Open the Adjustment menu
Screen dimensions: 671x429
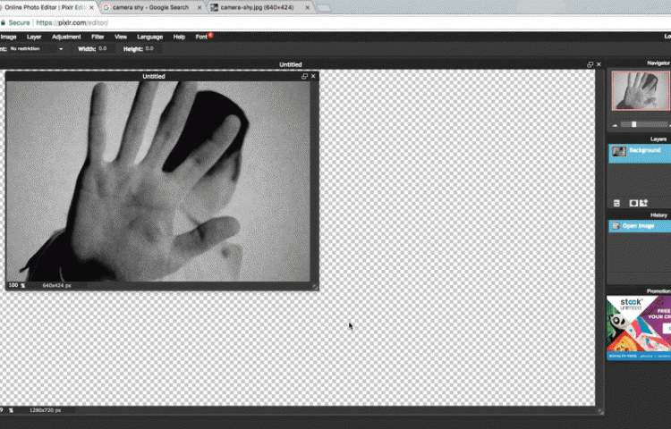coord(66,37)
